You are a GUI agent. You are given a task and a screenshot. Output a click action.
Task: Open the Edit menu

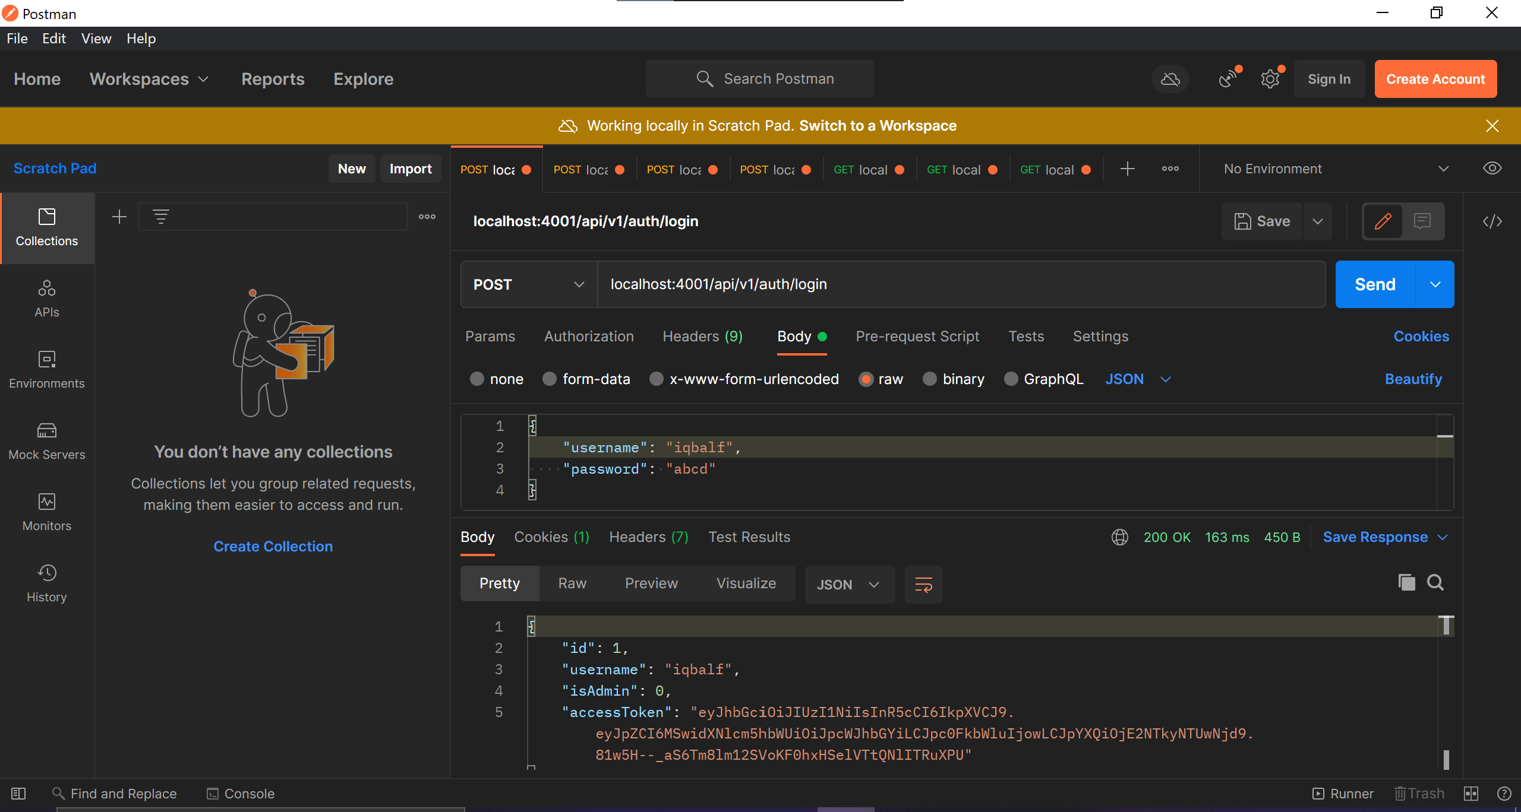pyautogui.click(x=53, y=39)
